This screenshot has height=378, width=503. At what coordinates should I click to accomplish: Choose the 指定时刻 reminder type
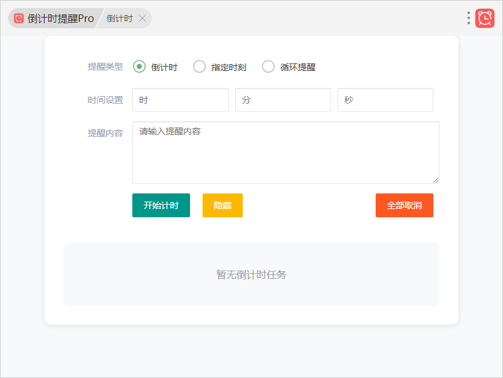click(x=199, y=67)
